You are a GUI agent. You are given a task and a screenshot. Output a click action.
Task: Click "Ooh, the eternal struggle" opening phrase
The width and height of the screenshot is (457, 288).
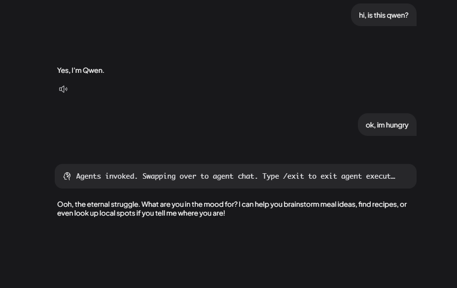coord(98,204)
